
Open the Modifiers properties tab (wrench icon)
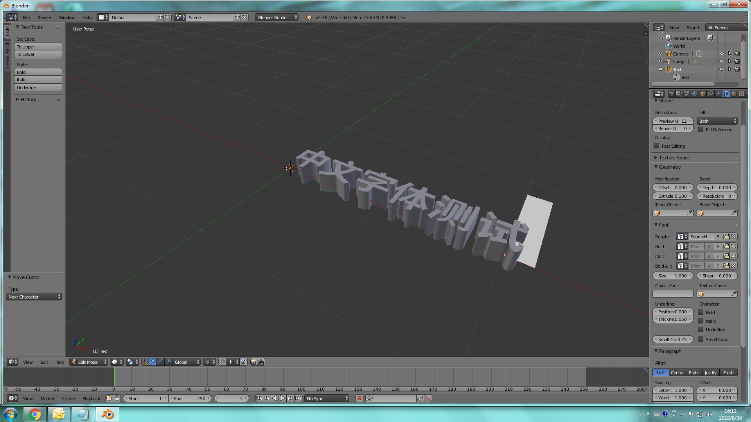tap(718, 94)
